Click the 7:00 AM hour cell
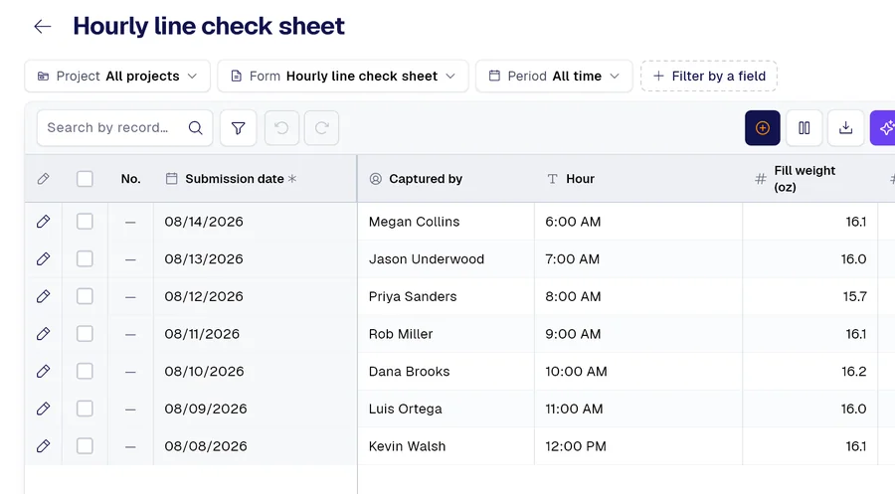Viewport: 895px width, 494px height. 638,259
